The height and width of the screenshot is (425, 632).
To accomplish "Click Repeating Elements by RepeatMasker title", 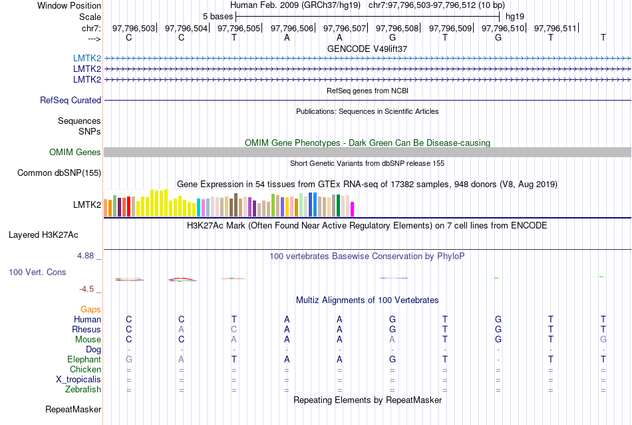I will click(368, 400).
